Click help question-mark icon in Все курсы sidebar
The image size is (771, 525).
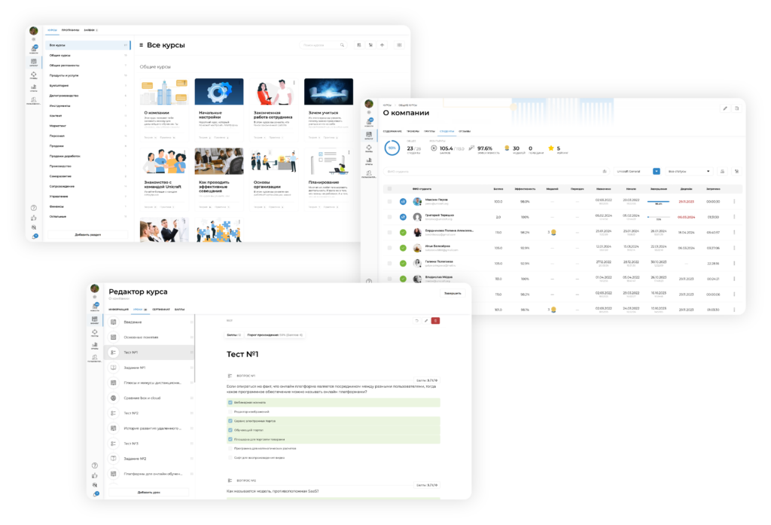coord(33,208)
